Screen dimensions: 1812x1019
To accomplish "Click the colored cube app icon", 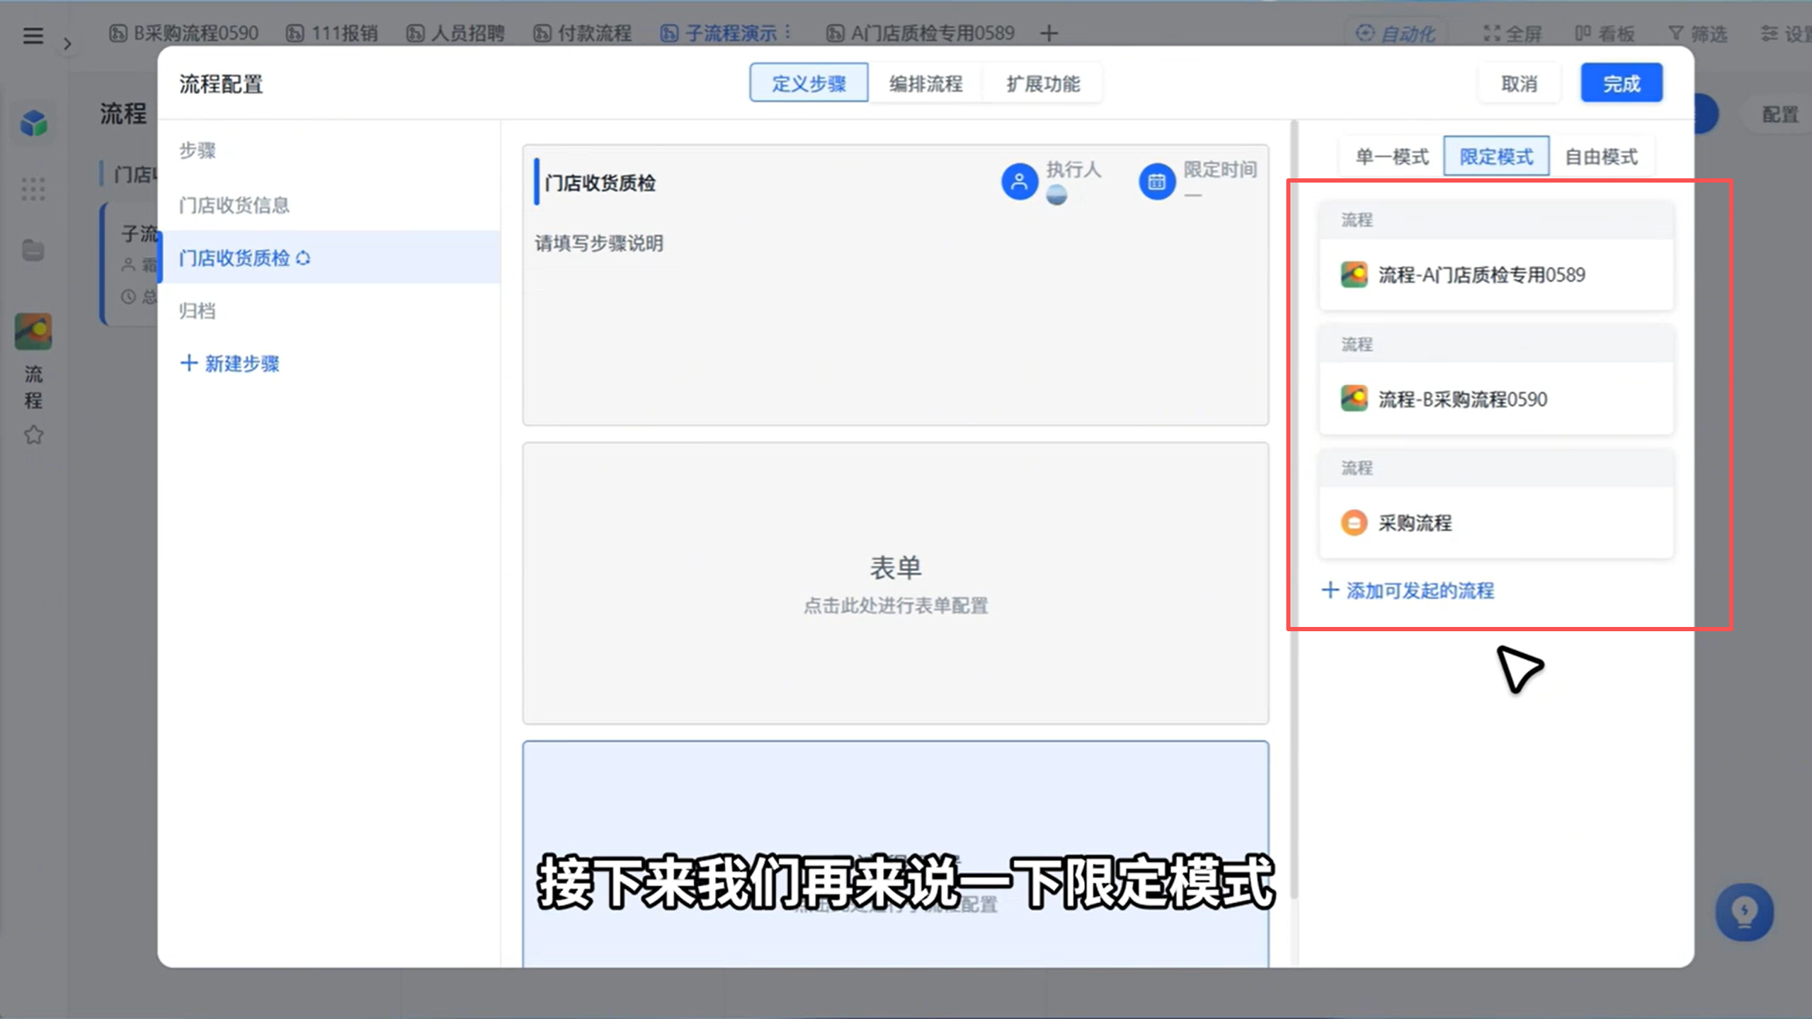I will click(x=33, y=123).
